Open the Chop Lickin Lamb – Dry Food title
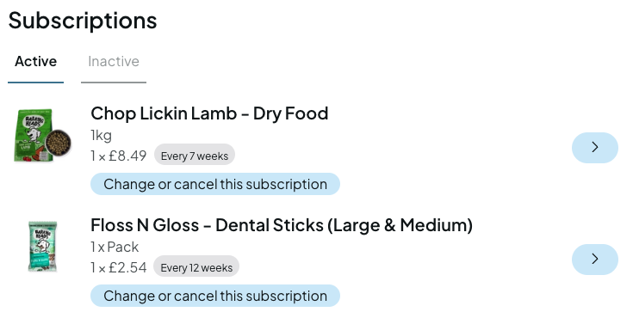Screen dimensions: 633x318 (x=209, y=113)
